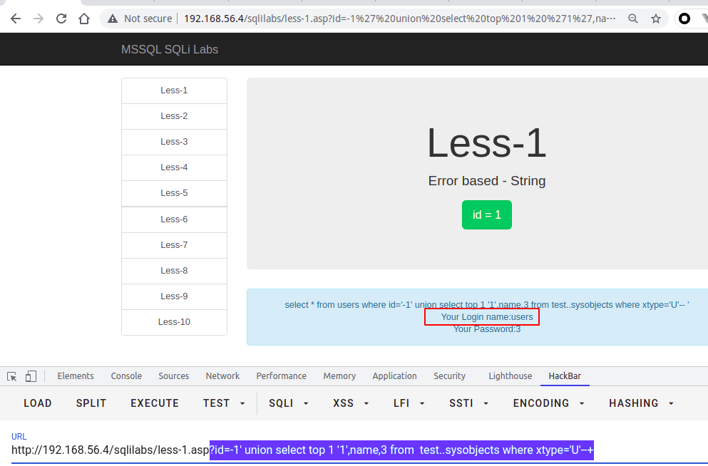
Task: Expand the HackBar XSS dropdown
Action: [x=351, y=403]
